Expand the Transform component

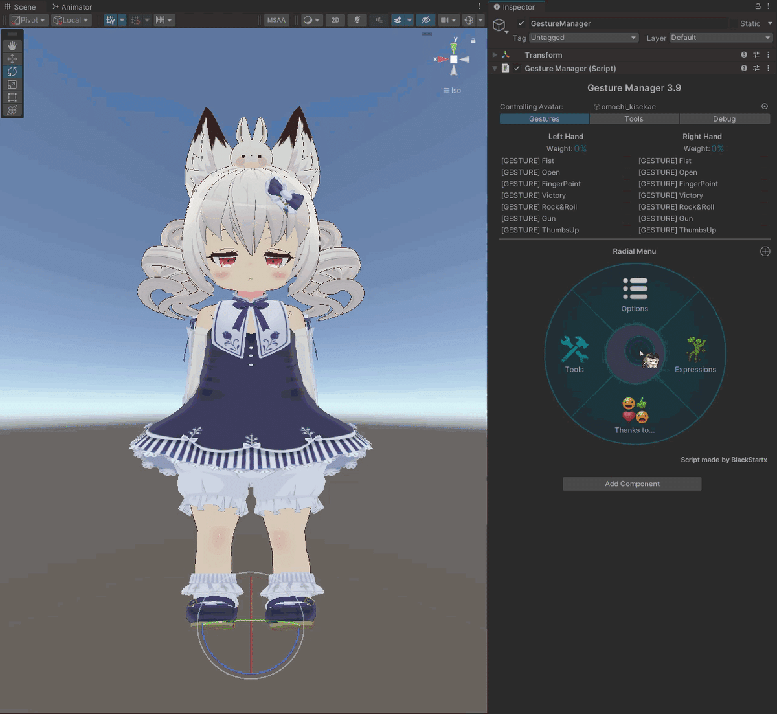[495, 55]
